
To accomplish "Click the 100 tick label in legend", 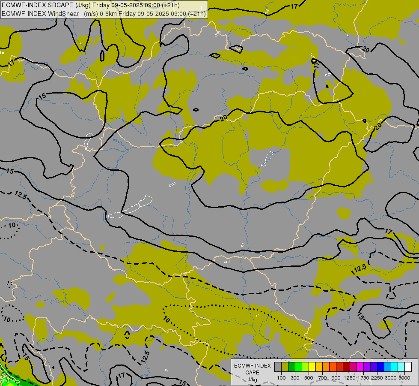I will [x=281, y=378].
